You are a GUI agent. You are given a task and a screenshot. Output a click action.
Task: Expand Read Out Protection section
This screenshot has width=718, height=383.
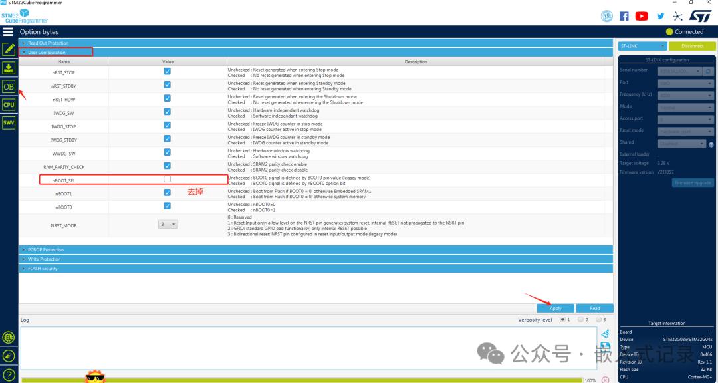(x=316, y=43)
